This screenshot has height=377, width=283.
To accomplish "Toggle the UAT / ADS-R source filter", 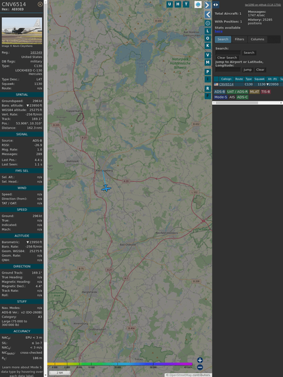I will [x=237, y=92].
